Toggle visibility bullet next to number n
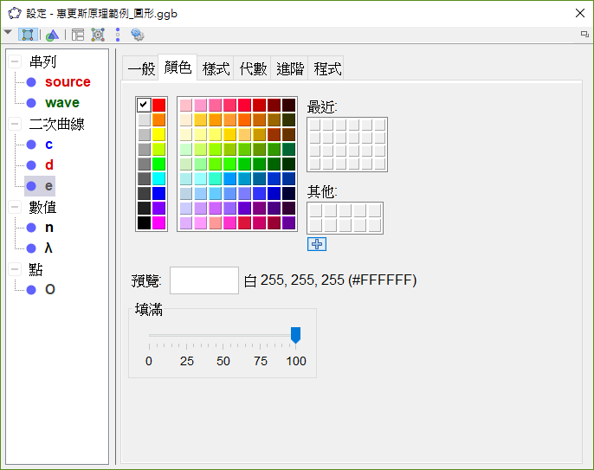 point(31,228)
